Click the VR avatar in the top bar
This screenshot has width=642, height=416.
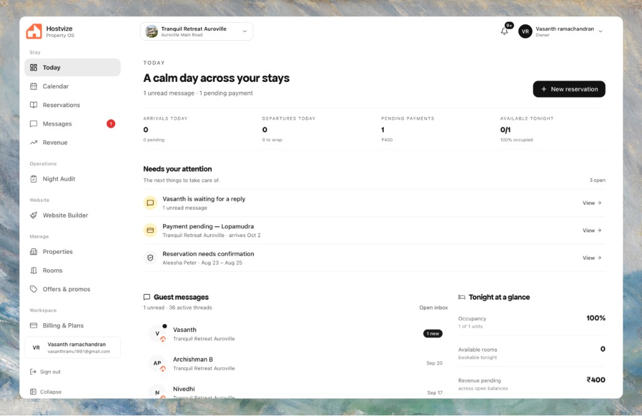click(x=525, y=31)
